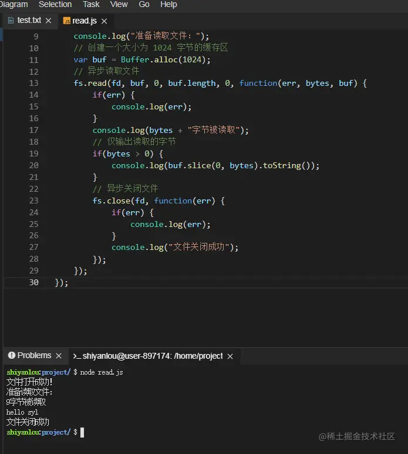Screen dimensions: 408x454
Task: Click the text file icon on test.txt tab
Action: [11, 20]
